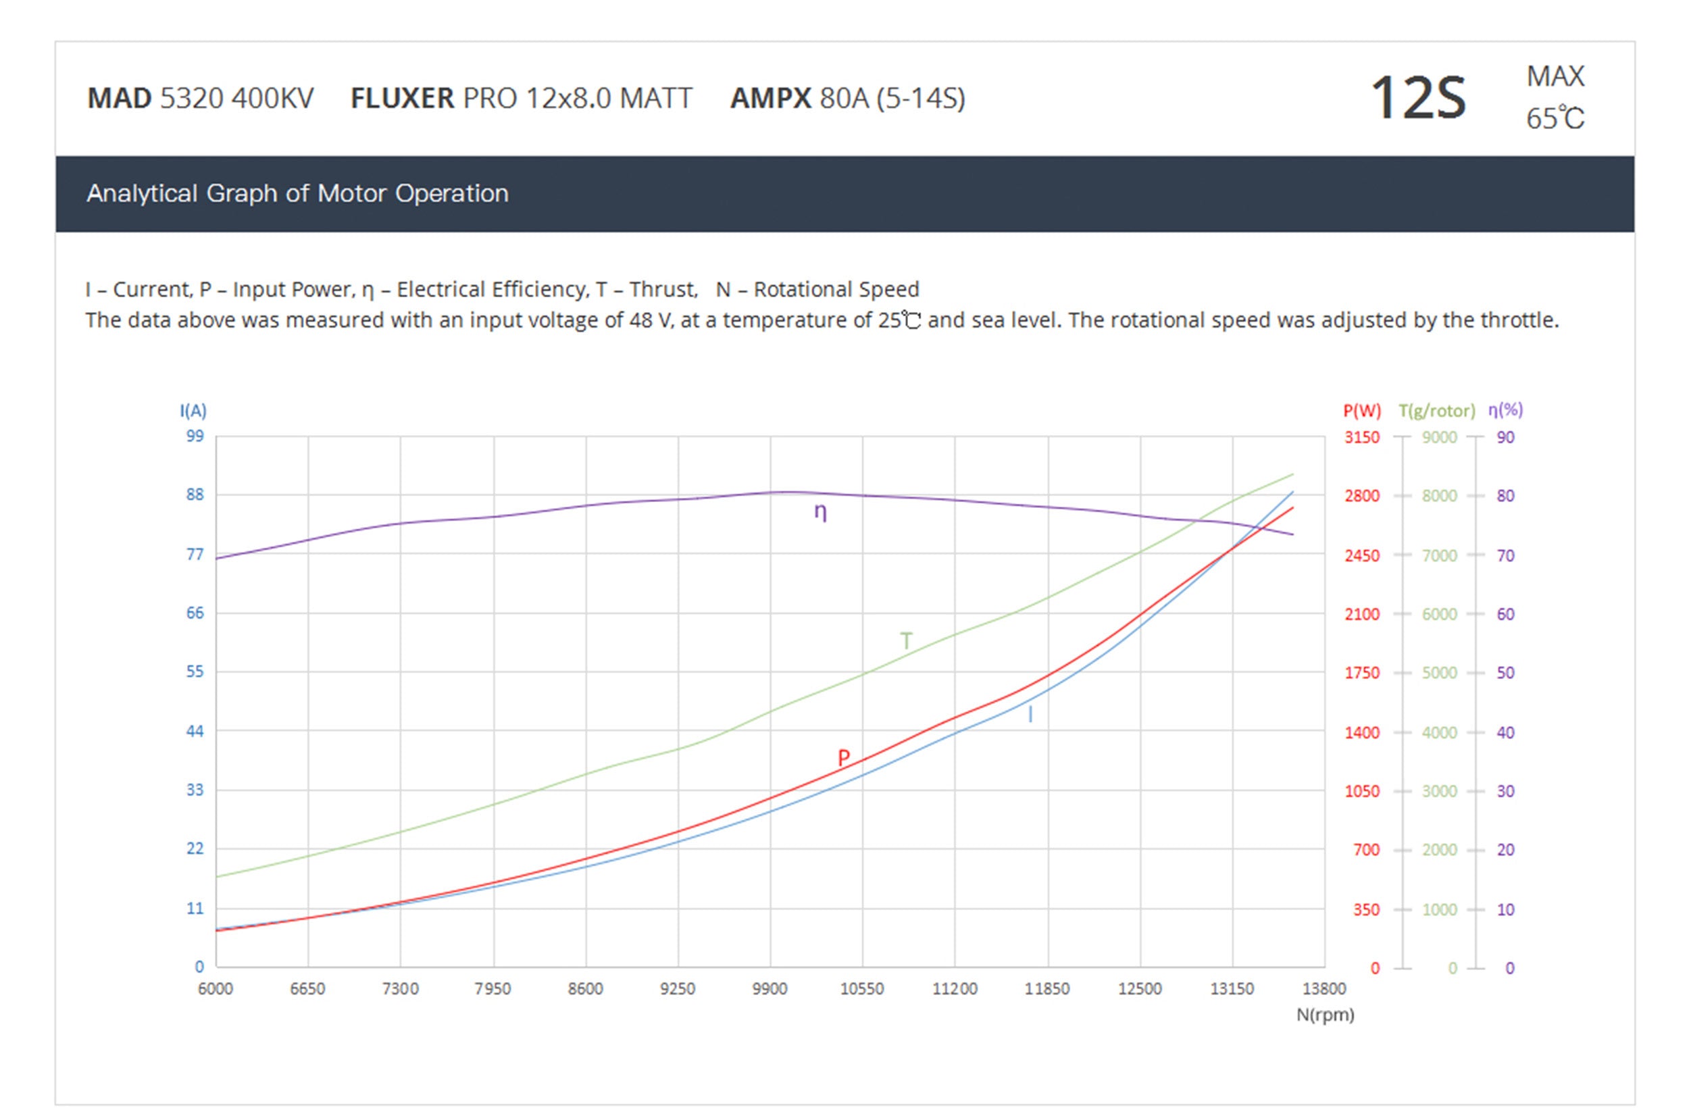Click the MAX 65℃ temperature label
This screenshot has height=1116, width=1689.
point(1555,97)
